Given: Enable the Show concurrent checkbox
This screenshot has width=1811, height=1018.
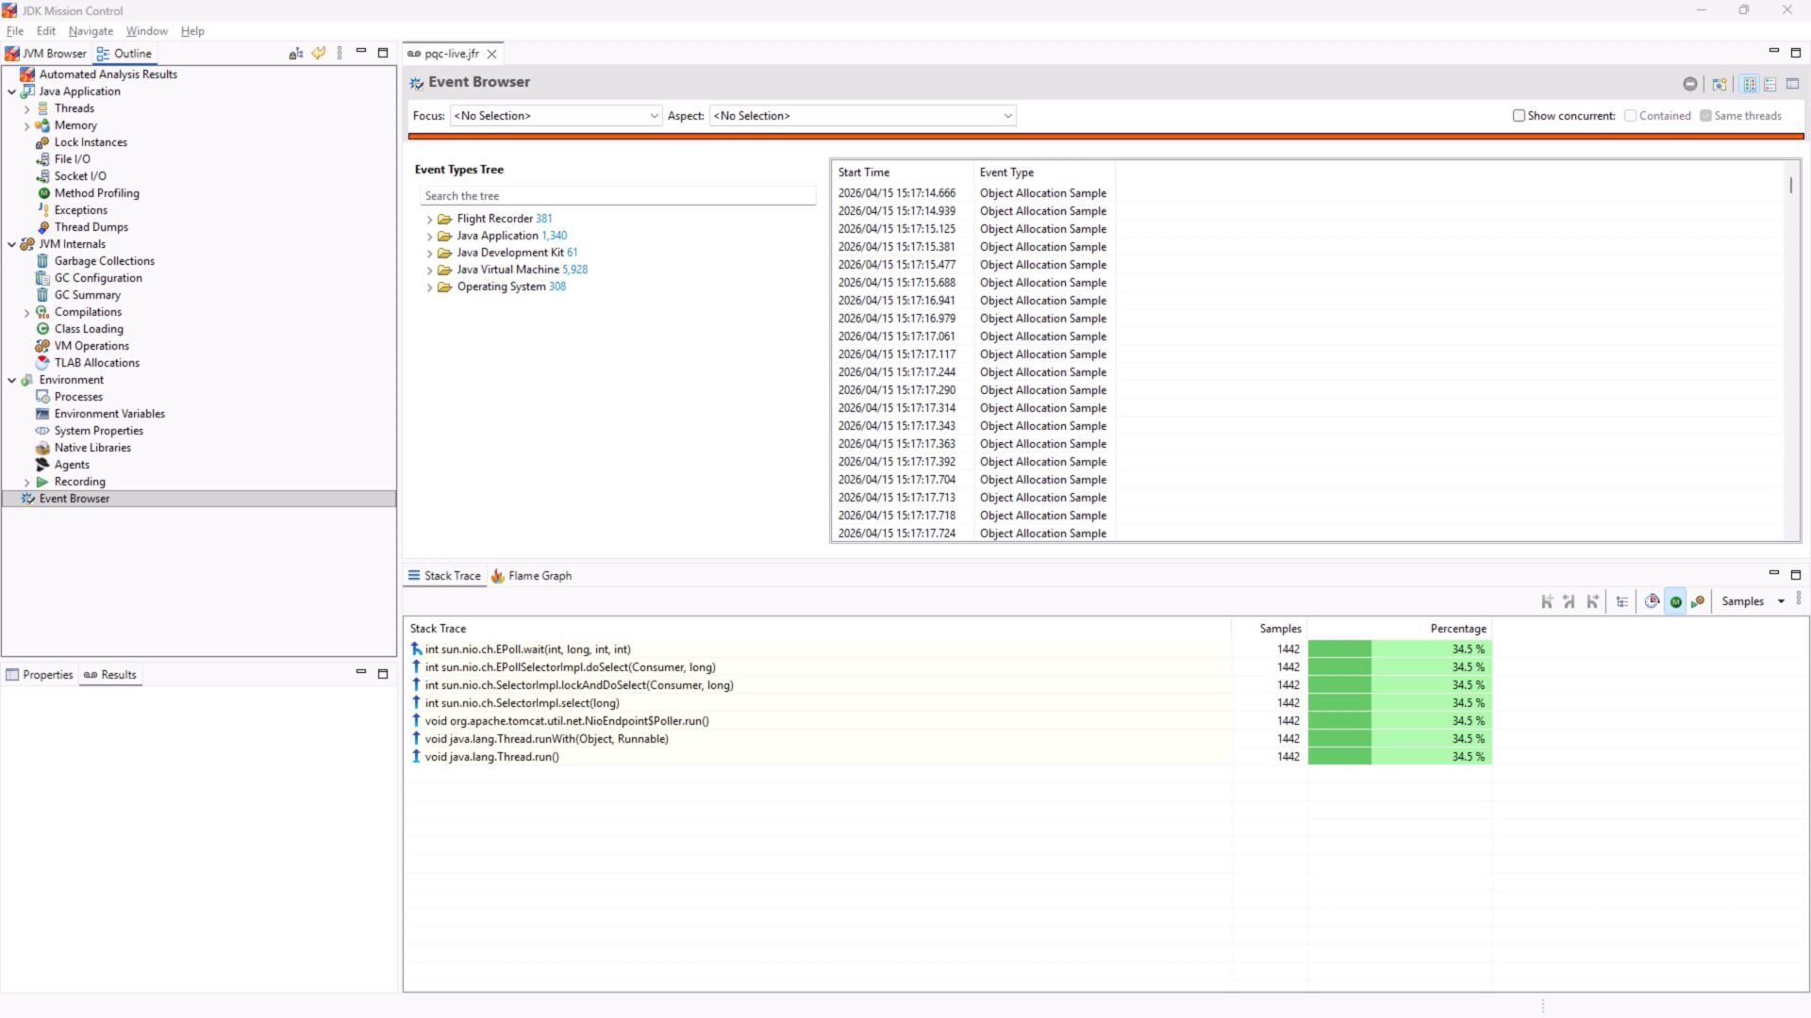Looking at the screenshot, I should coord(1519,116).
